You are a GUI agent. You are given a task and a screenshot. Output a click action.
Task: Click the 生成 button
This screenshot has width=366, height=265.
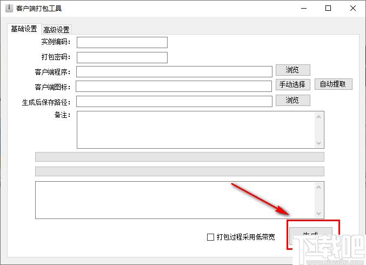[310, 236]
